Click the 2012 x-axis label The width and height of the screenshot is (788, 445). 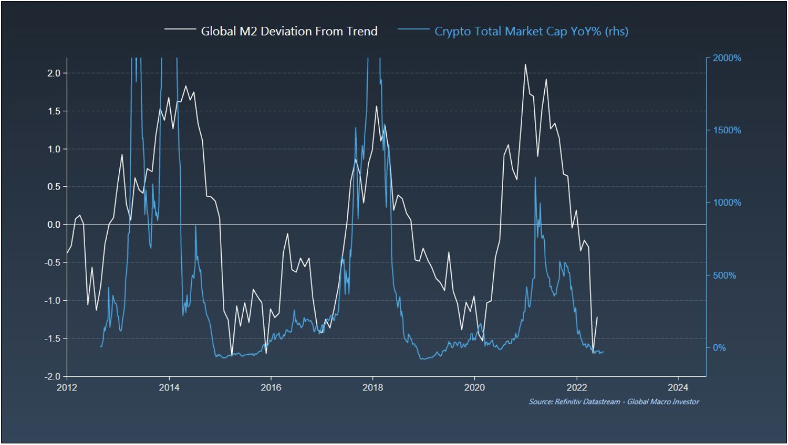tap(67, 387)
